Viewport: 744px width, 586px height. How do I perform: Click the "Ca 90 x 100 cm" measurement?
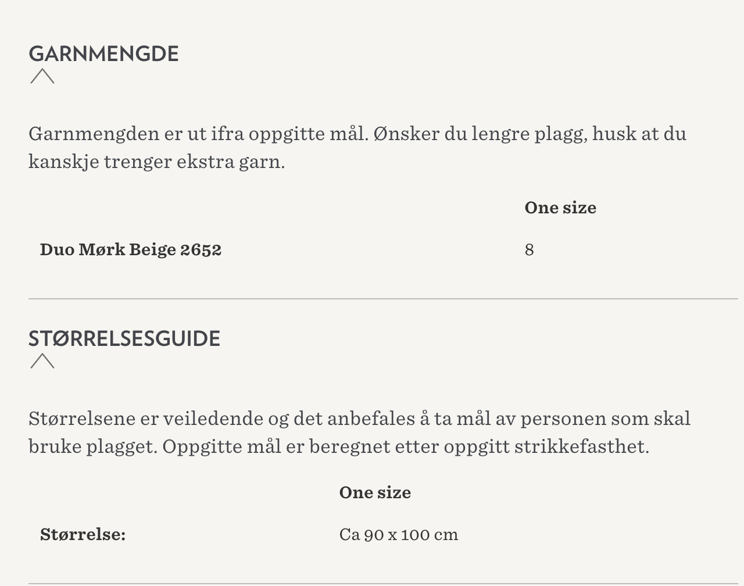pyautogui.click(x=399, y=534)
